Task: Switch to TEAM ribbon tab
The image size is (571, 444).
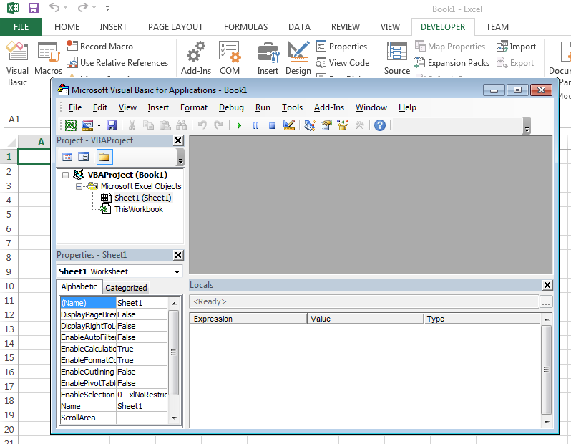Action: (x=497, y=27)
